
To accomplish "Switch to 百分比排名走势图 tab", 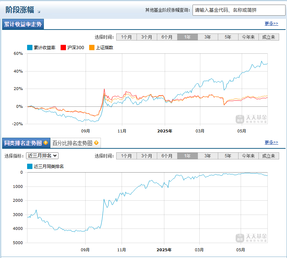I will (x=75, y=143).
